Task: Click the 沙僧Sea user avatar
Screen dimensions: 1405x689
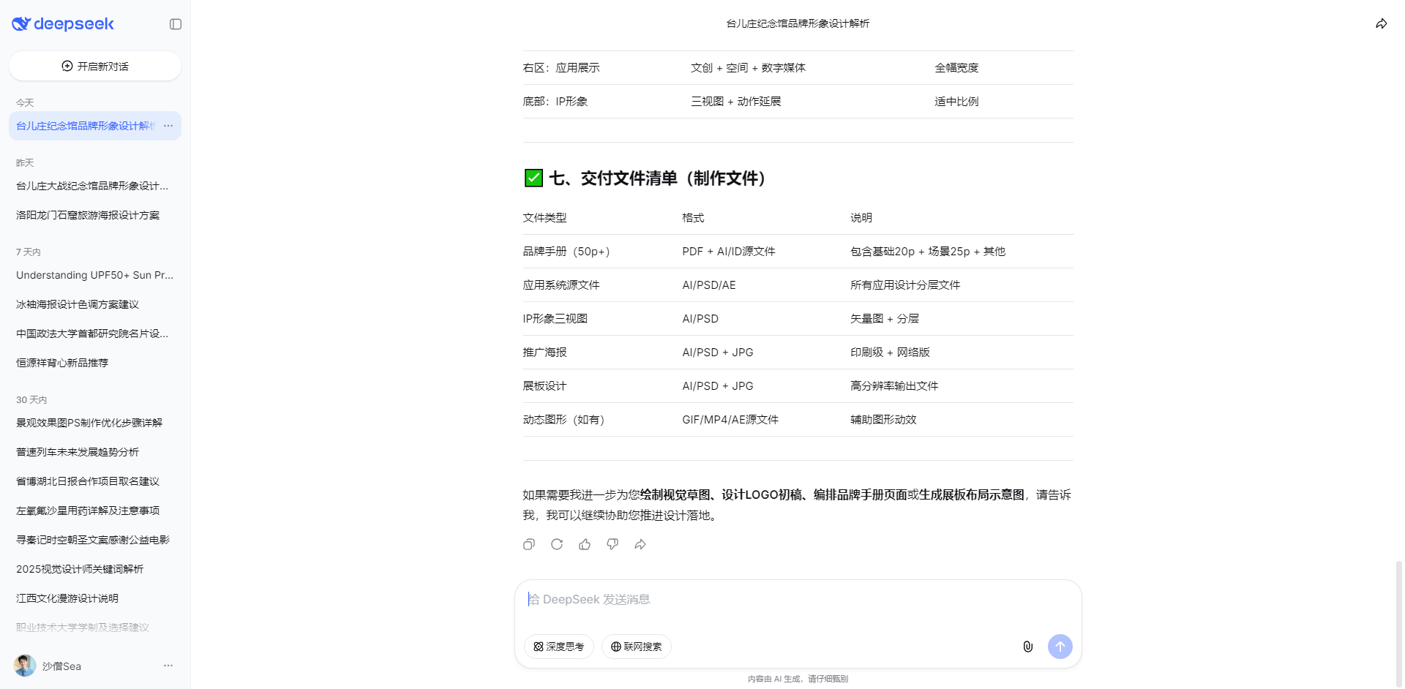Action: tap(25, 666)
